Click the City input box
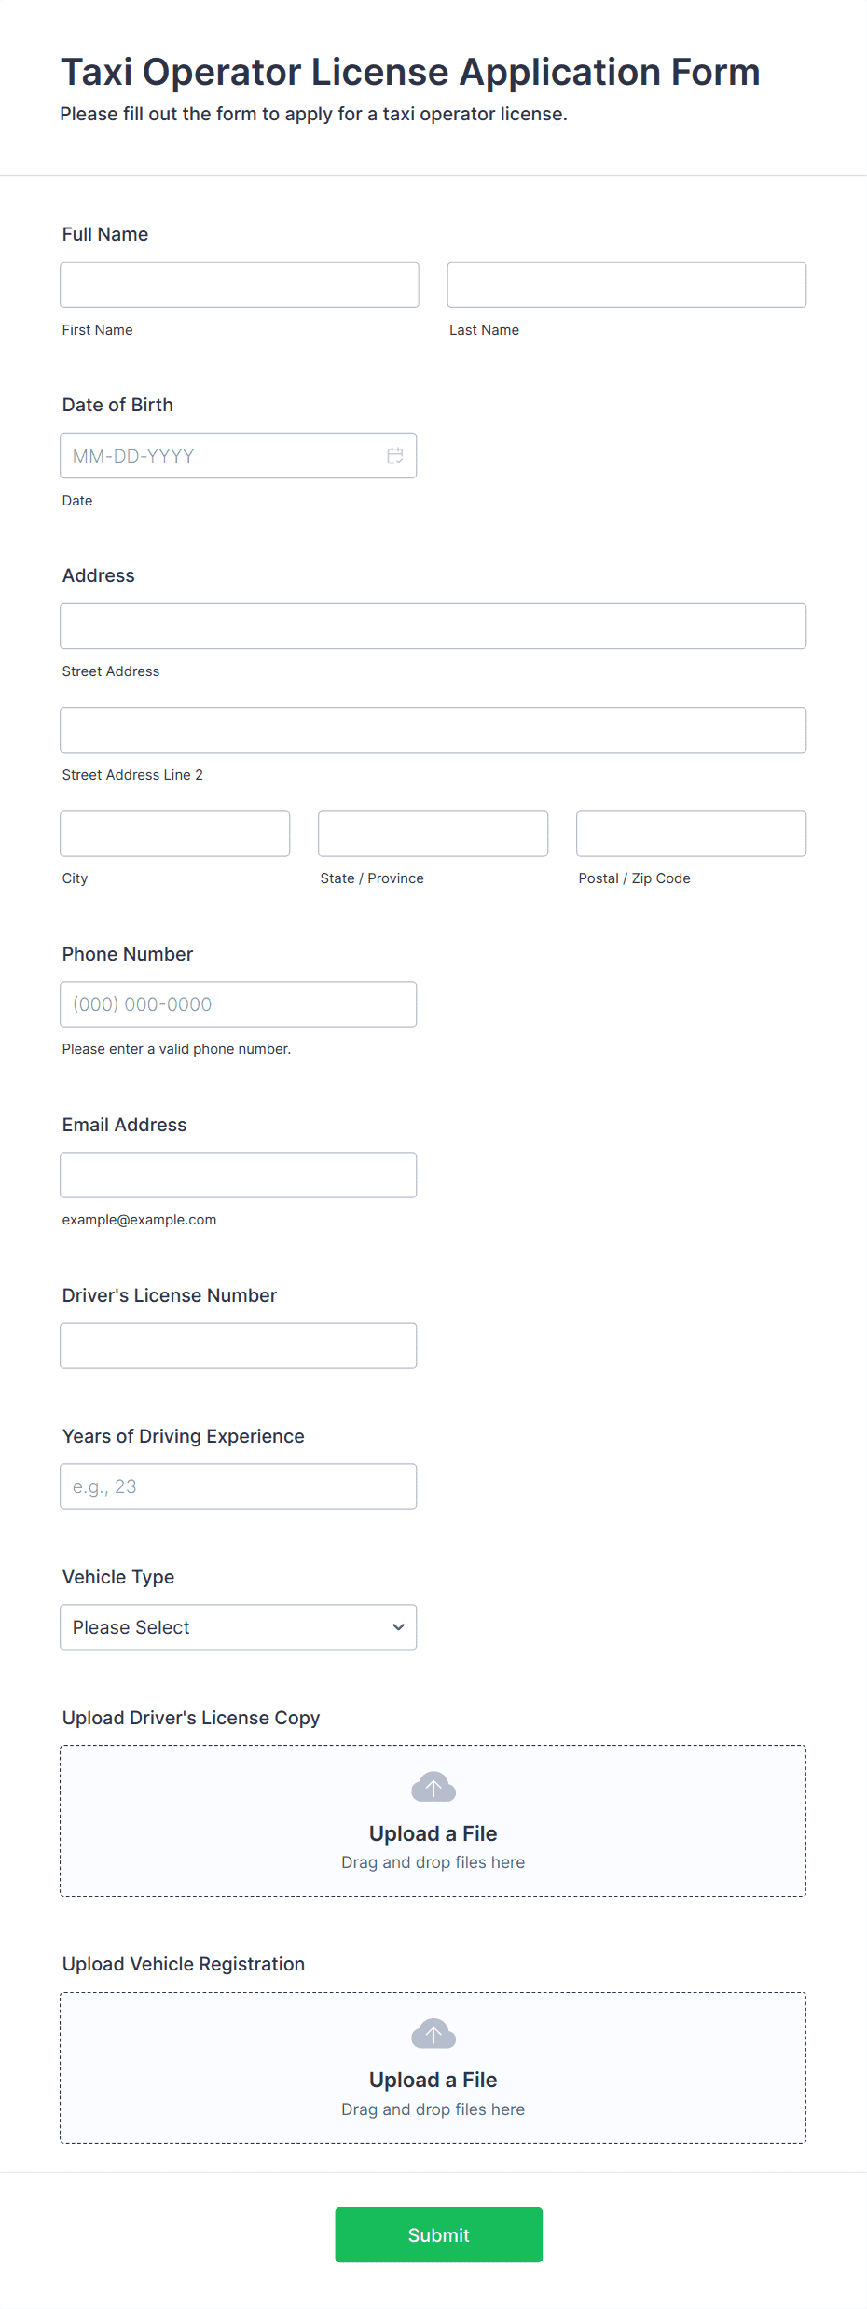 click(x=175, y=834)
